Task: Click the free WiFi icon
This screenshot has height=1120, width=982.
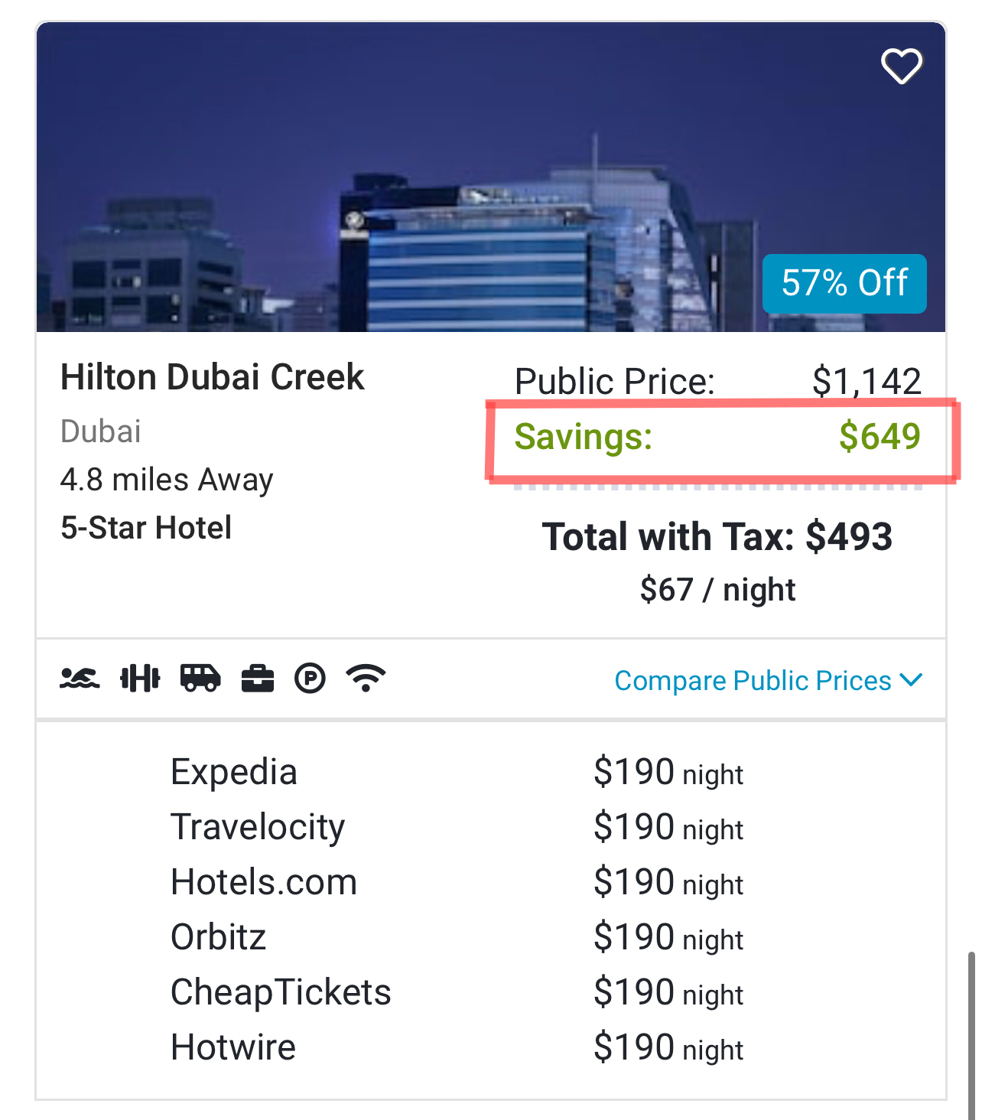Action: pos(366,679)
